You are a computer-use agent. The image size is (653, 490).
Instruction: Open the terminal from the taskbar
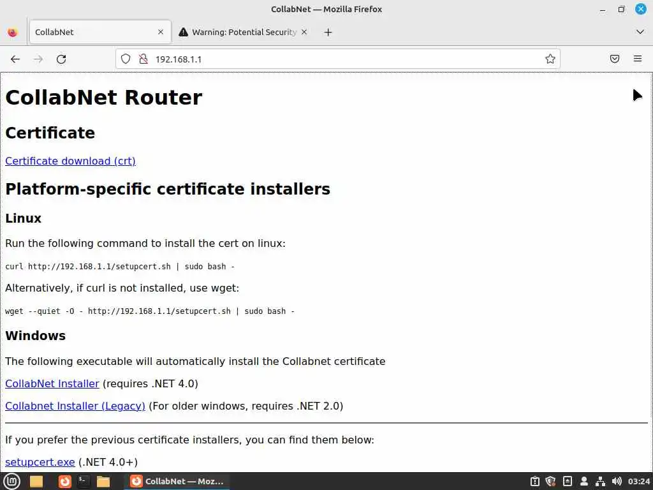[84, 481]
